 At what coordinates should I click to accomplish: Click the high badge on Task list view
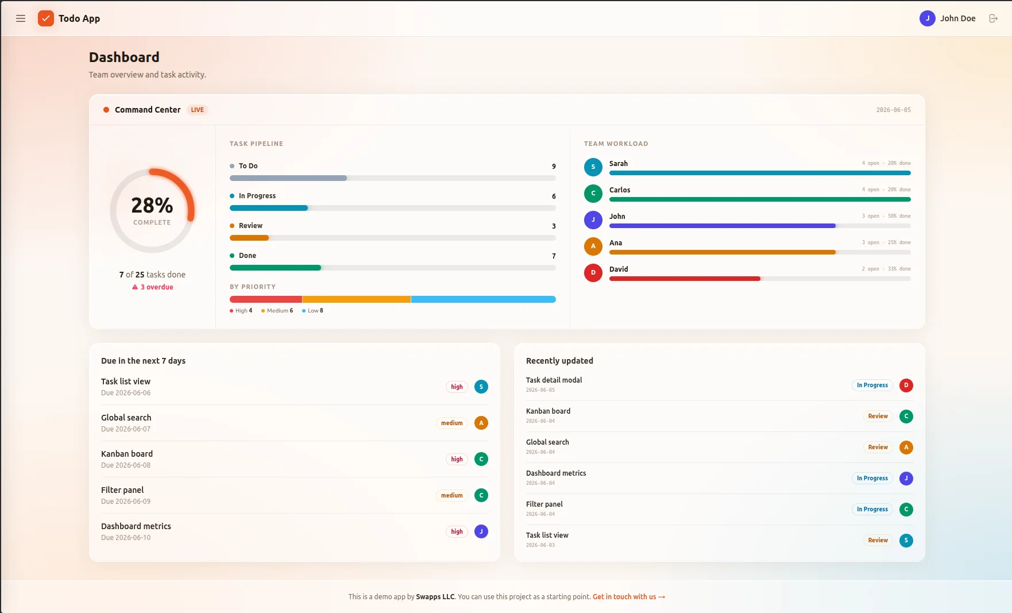(x=457, y=387)
